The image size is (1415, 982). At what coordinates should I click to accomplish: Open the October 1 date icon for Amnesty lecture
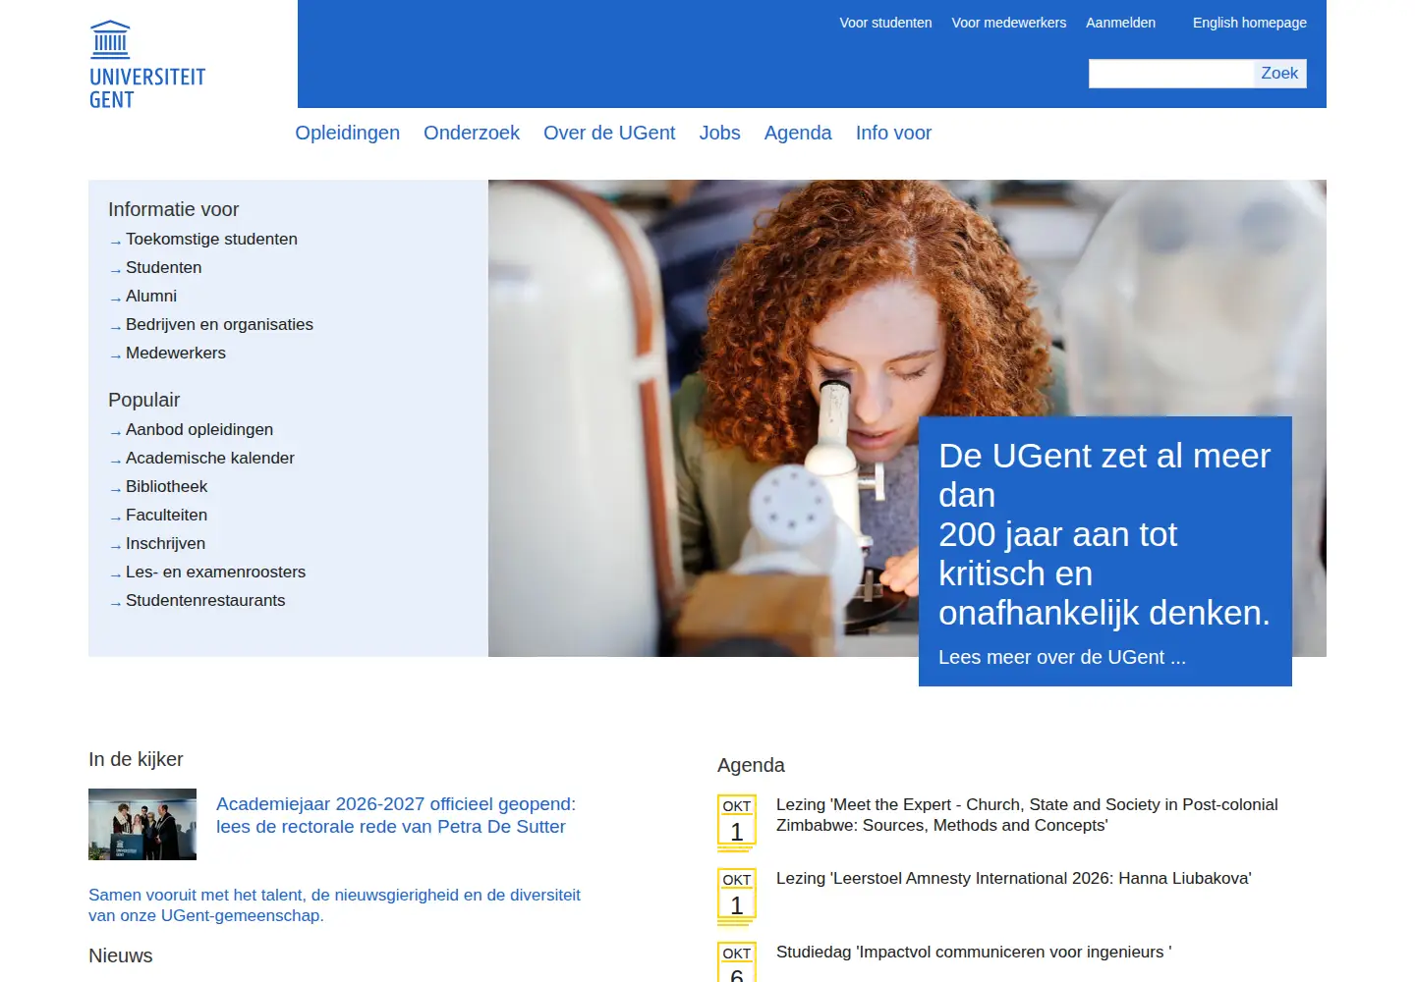pos(737,896)
